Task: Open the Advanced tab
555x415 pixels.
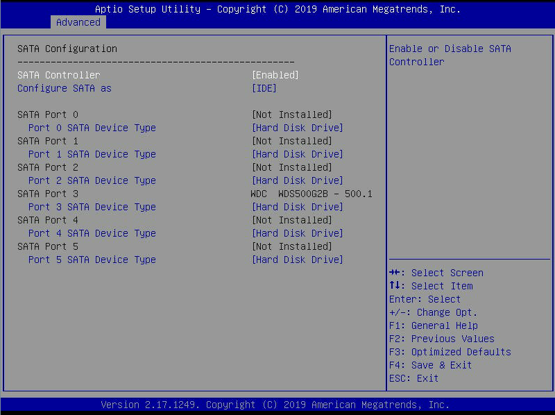Action: tap(78, 22)
